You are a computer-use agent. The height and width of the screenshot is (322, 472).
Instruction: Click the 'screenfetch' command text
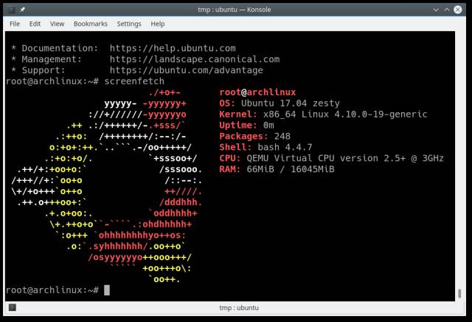point(134,81)
